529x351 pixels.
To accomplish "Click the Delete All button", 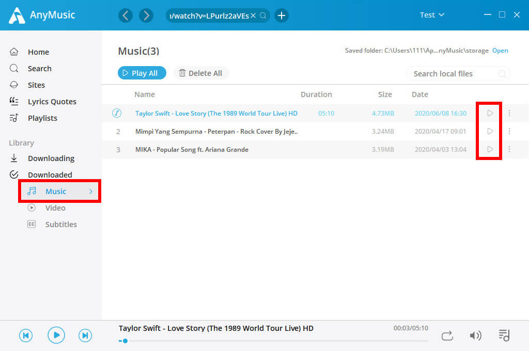I will coord(201,73).
